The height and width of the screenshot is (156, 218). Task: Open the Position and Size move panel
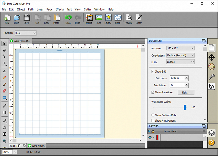[211, 57]
